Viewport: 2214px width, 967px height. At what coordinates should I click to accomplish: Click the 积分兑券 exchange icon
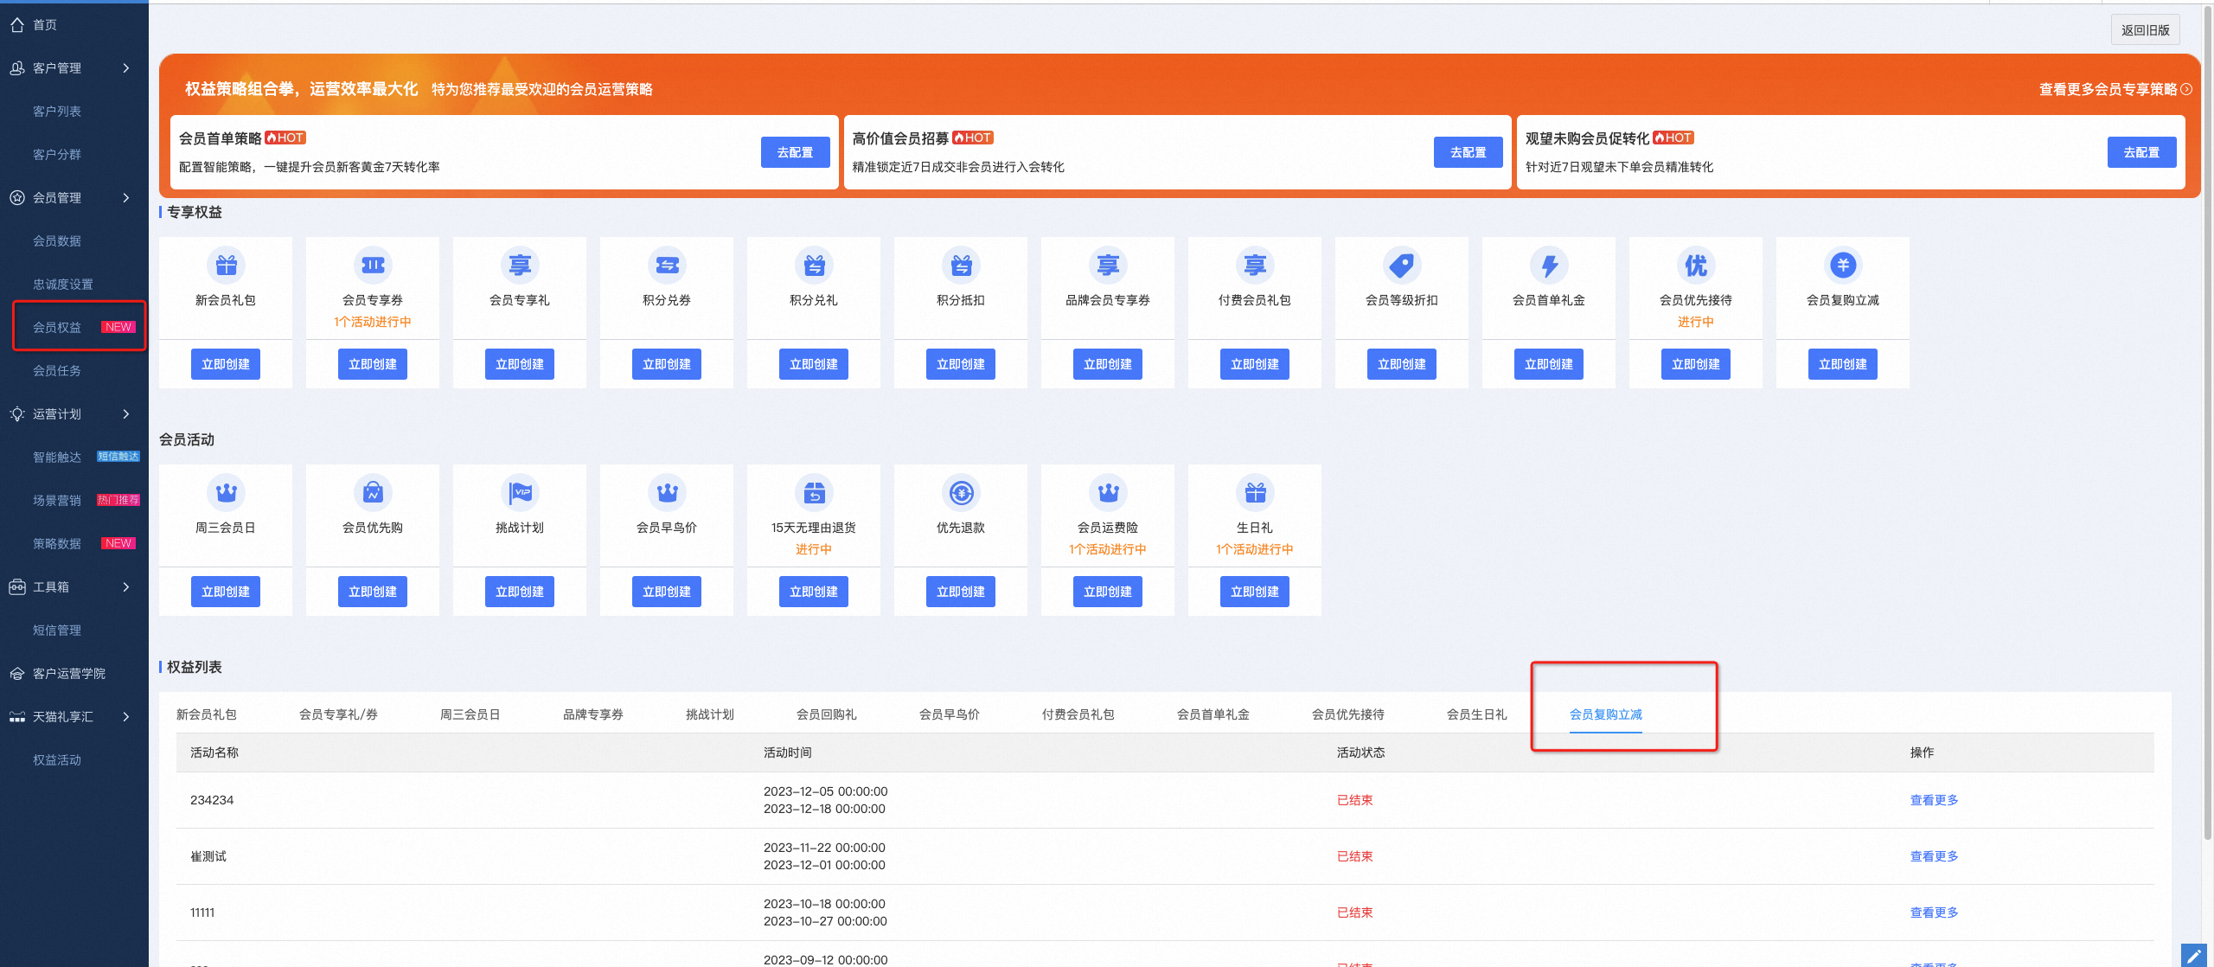667,265
